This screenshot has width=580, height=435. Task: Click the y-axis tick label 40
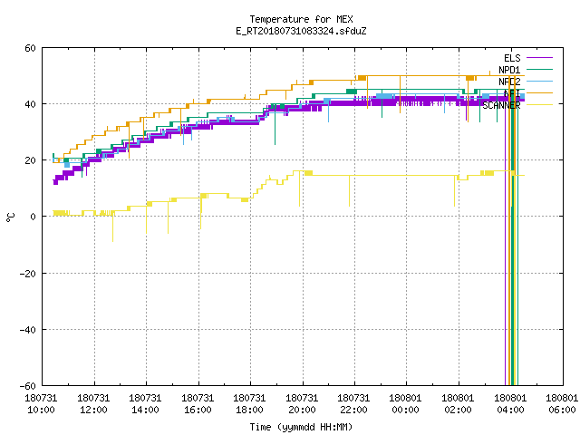tap(30, 104)
